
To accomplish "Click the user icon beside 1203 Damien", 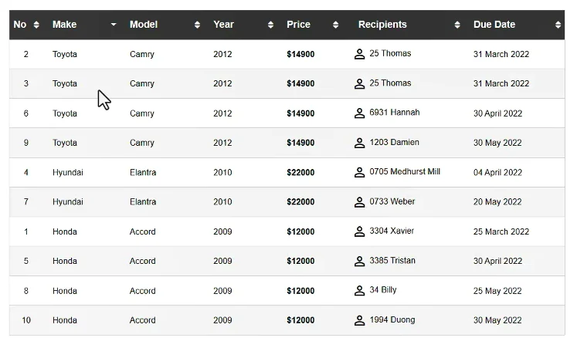I will [x=359, y=143].
